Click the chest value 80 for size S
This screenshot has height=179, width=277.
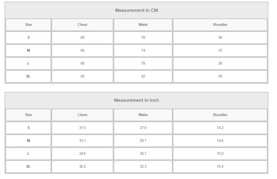[82, 38]
